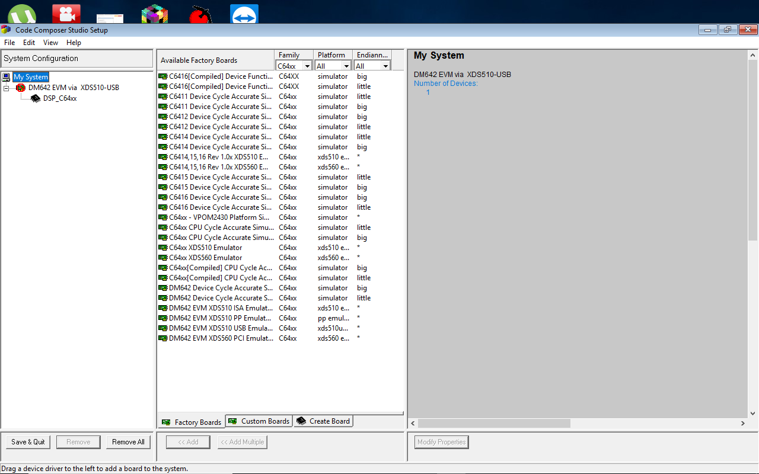Viewport: 759px width, 474px height.
Task: Open TeamViewer from the desktop icons
Action: (244, 13)
